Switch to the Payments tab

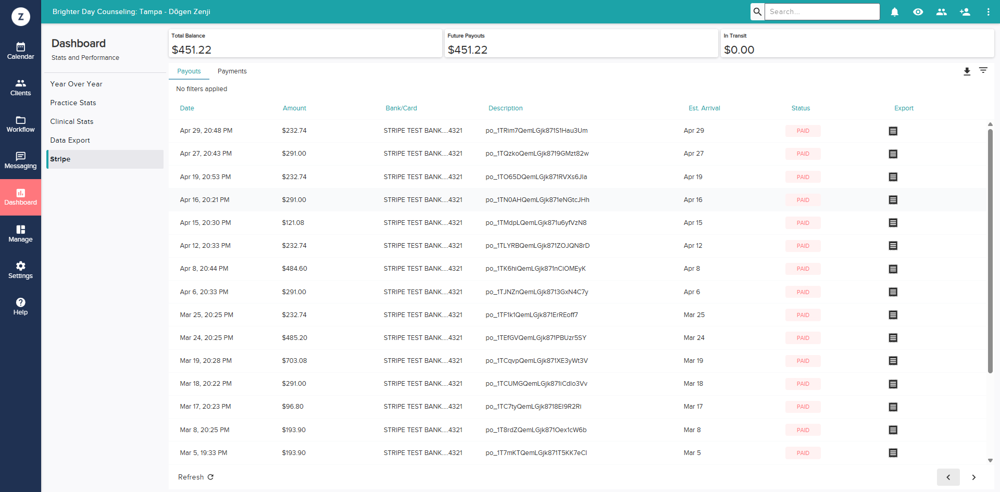tap(232, 71)
